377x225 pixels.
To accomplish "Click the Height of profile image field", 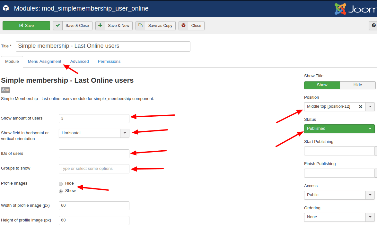I will (94, 221).
